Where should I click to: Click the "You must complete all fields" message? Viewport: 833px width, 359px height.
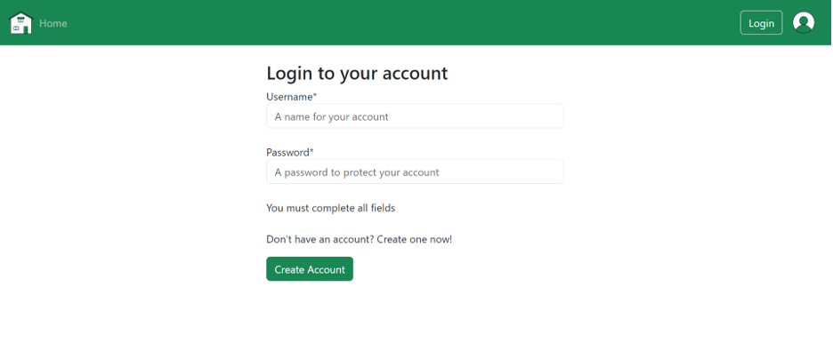click(330, 208)
